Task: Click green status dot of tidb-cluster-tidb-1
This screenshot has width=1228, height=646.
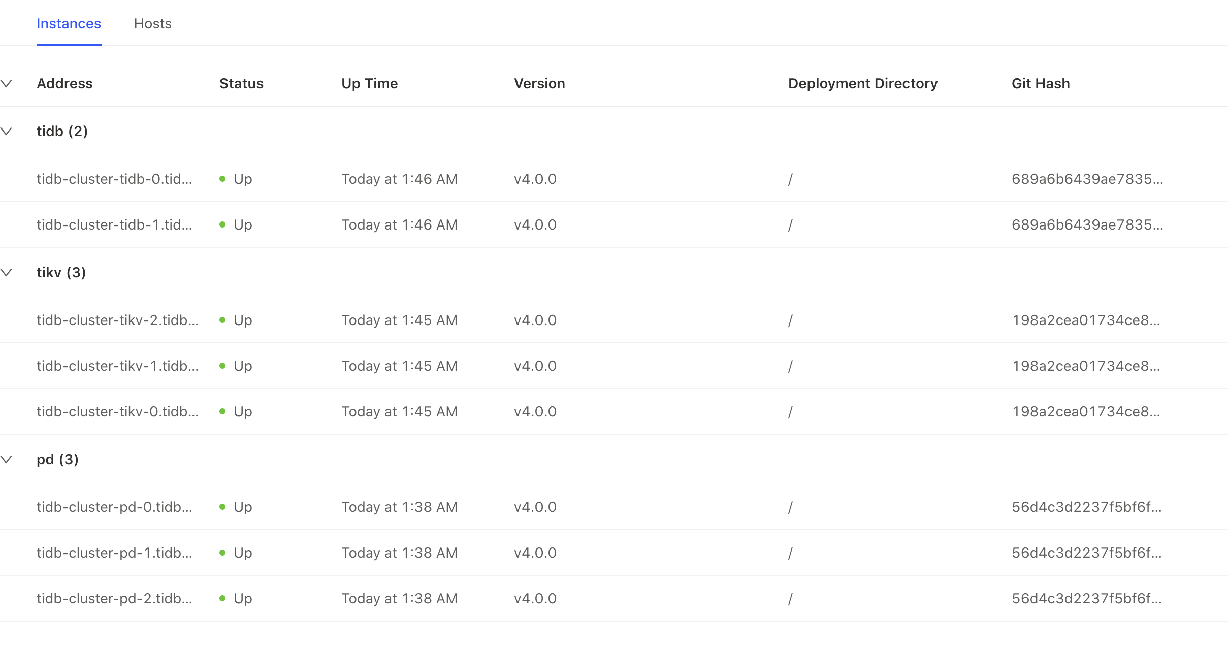Action: (222, 224)
